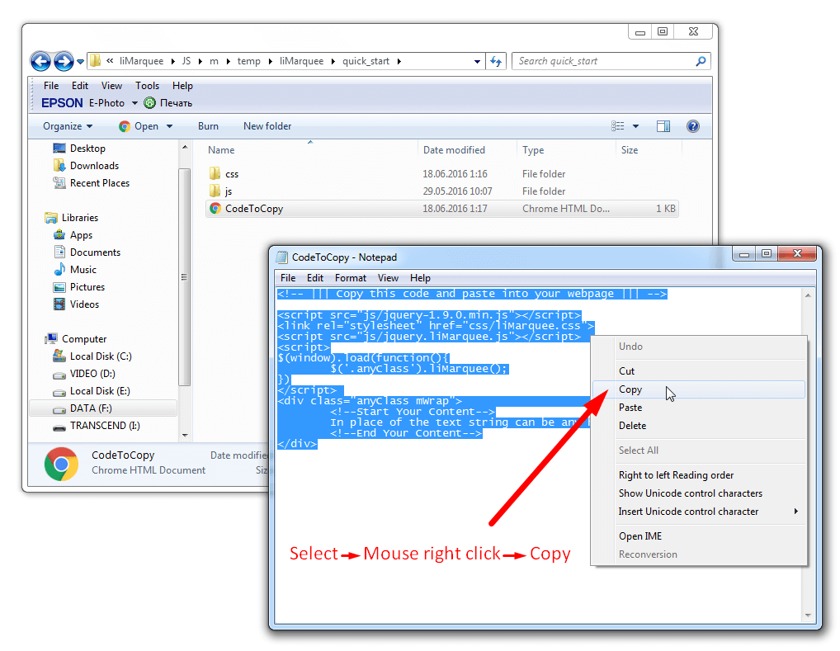This screenshot has width=840, height=651.
Task: Click the TRANSCEND (I:) drive icon
Action: pyautogui.click(x=59, y=427)
